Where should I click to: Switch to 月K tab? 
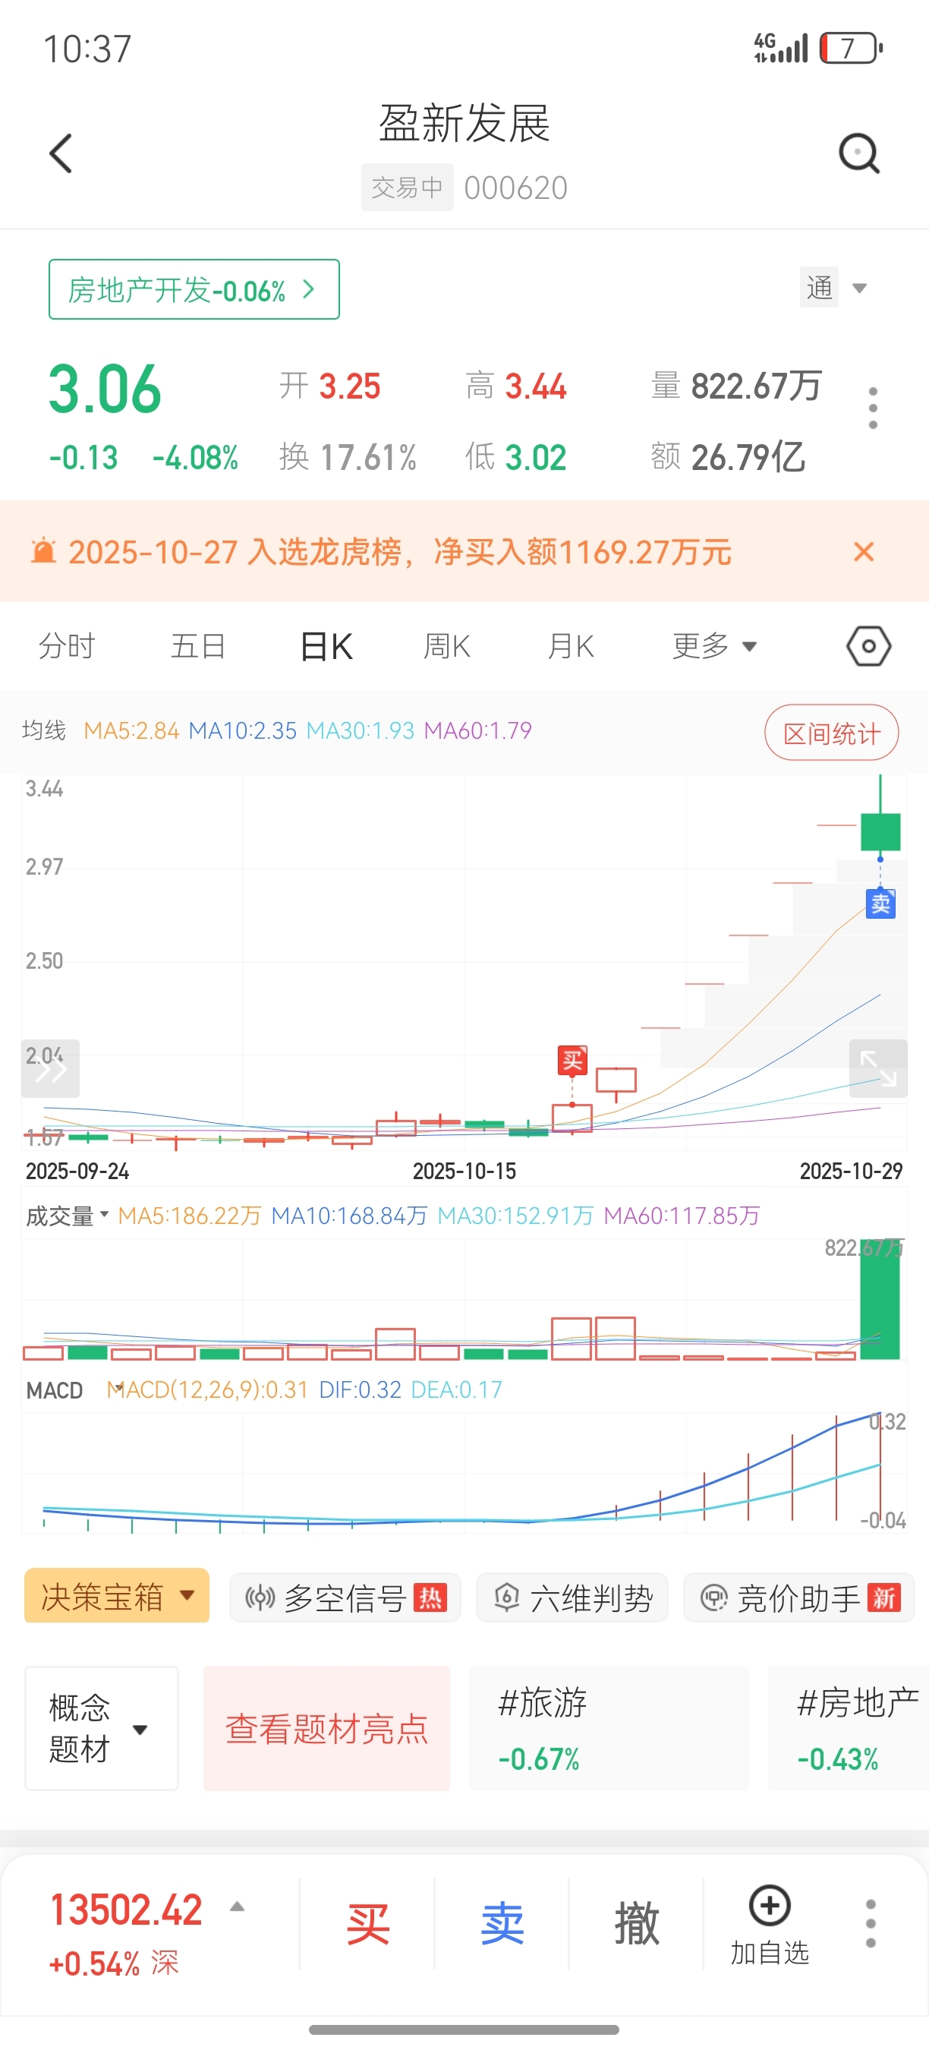(x=571, y=646)
